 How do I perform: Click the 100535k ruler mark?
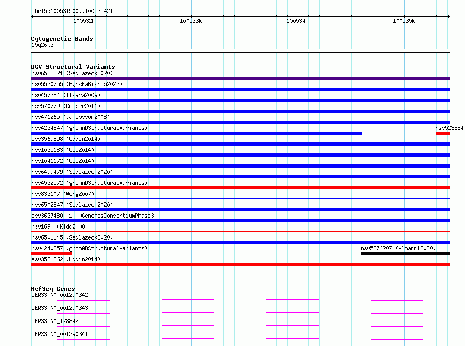pyautogui.click(x=403, y=21)
